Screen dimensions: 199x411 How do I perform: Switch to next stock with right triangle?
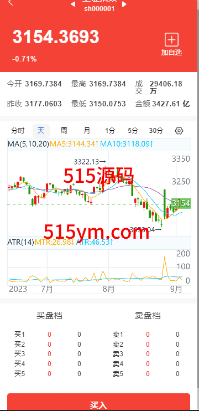click(x=124, y=4)
